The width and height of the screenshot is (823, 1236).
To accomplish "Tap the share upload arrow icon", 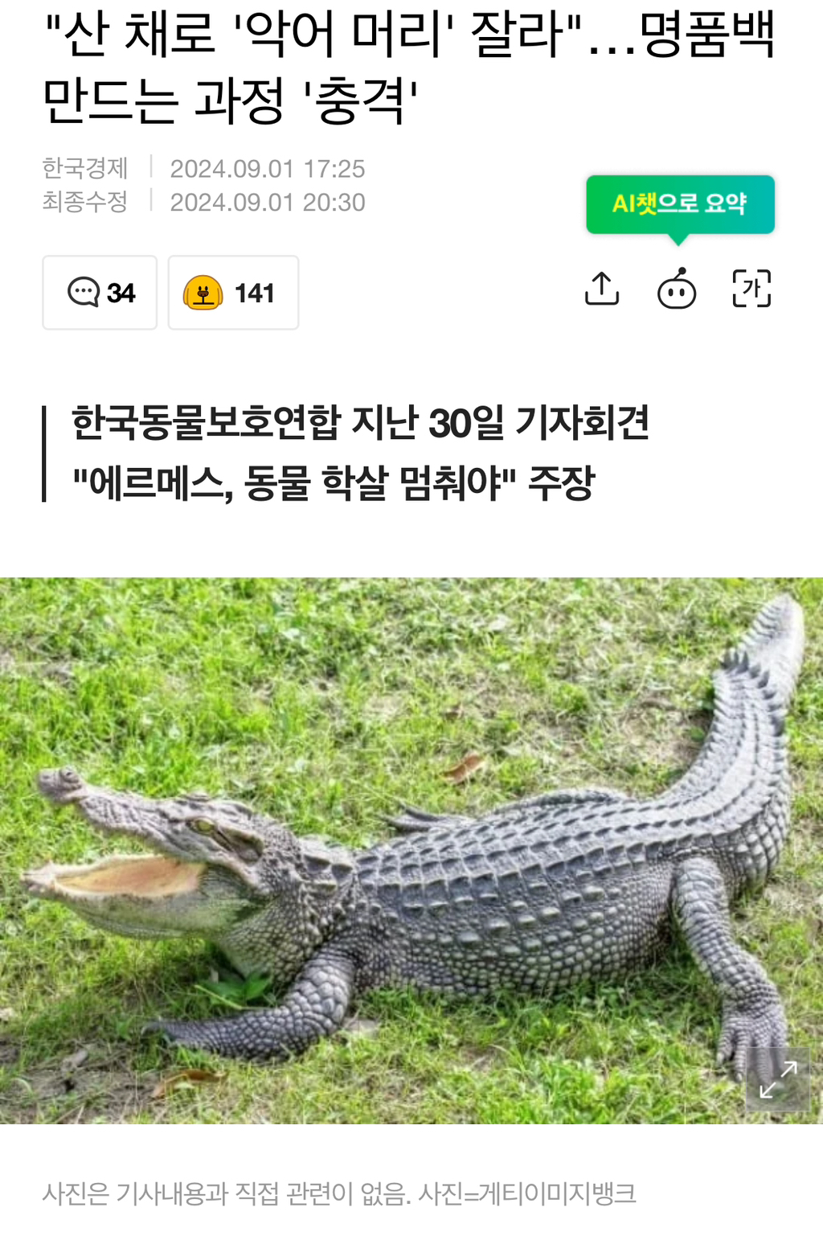I will tap(602, 289).
